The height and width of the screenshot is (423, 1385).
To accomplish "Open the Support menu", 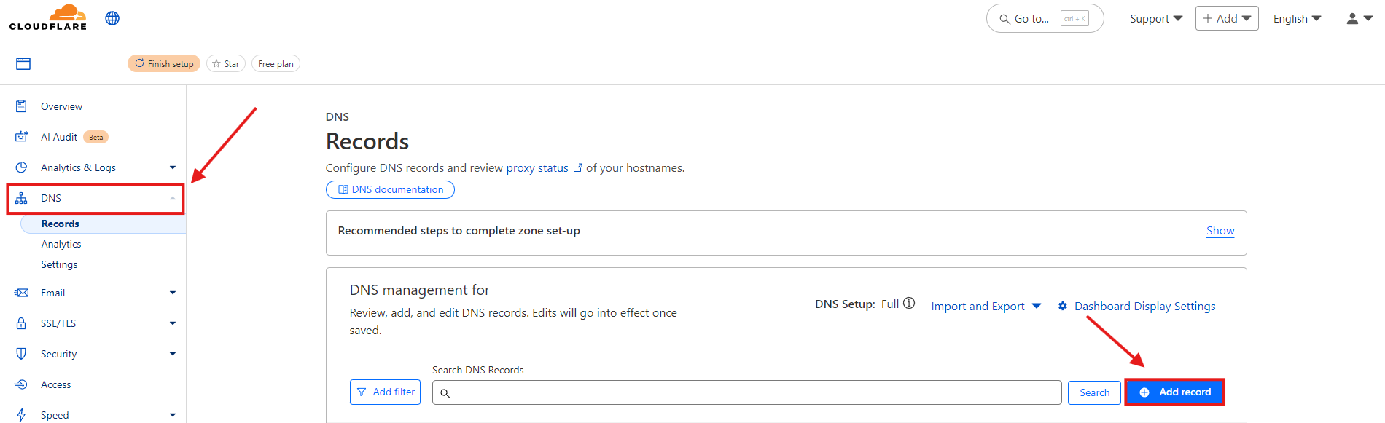I will [x=1155, y=19].
